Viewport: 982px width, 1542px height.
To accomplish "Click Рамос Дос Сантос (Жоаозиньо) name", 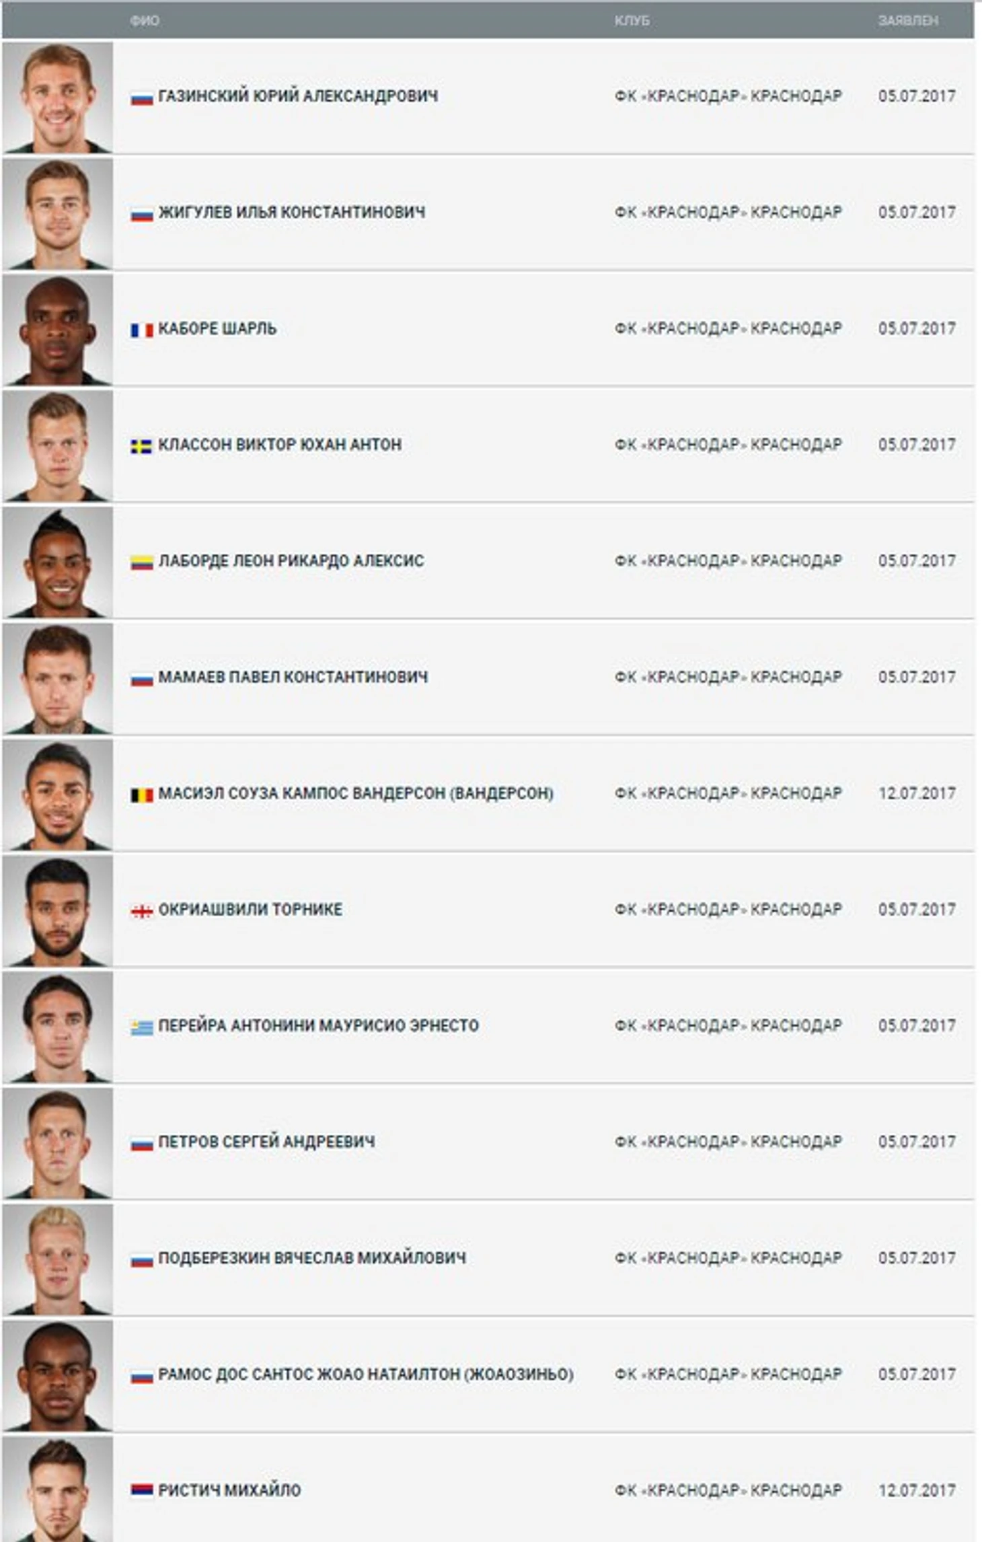I will pos(365,1374).
